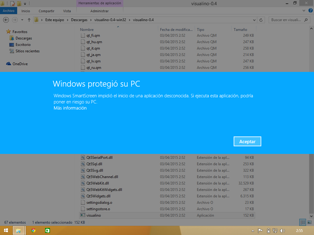Click the Qt5WebChannel.dll file icon

(x=83, y=177)
